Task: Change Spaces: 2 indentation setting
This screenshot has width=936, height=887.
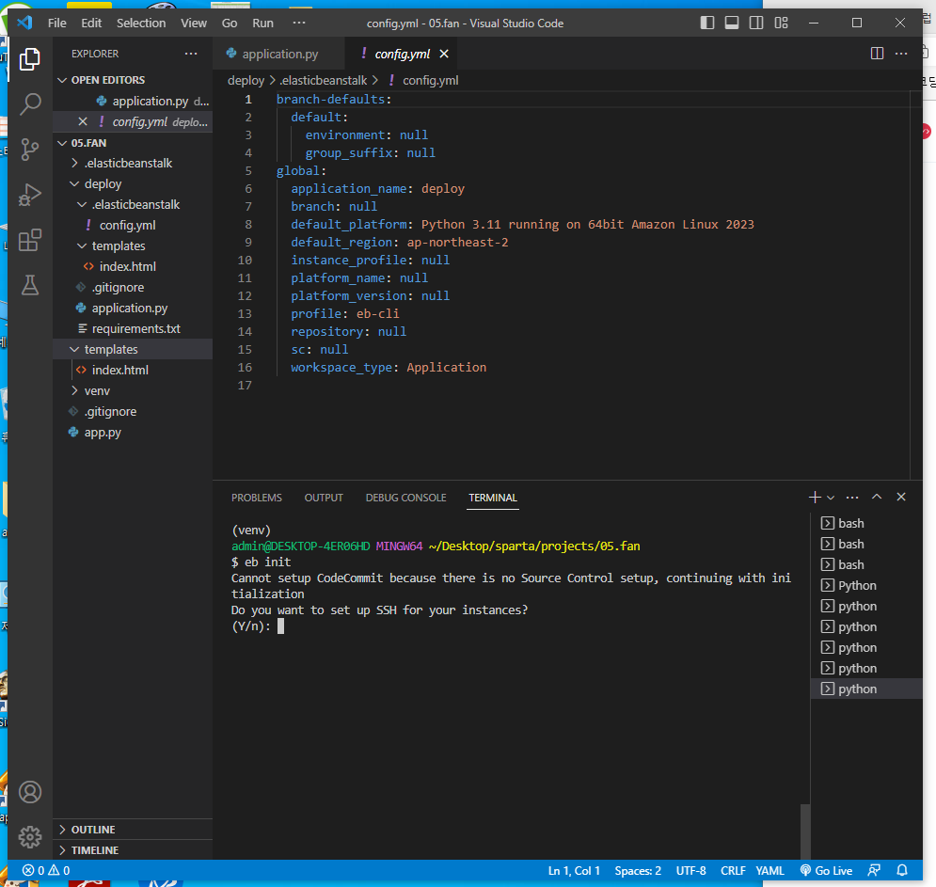Action: point(638,870)
